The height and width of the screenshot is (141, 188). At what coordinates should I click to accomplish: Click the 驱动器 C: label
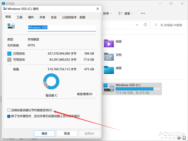tap(52, 96)
